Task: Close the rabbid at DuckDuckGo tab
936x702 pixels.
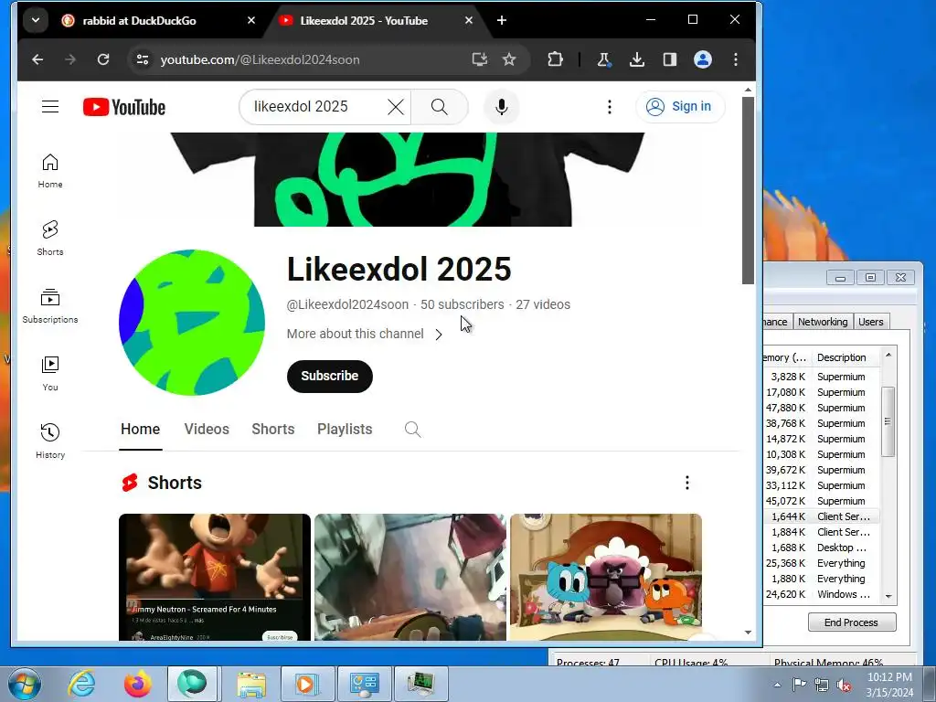Action: point(251,20)
